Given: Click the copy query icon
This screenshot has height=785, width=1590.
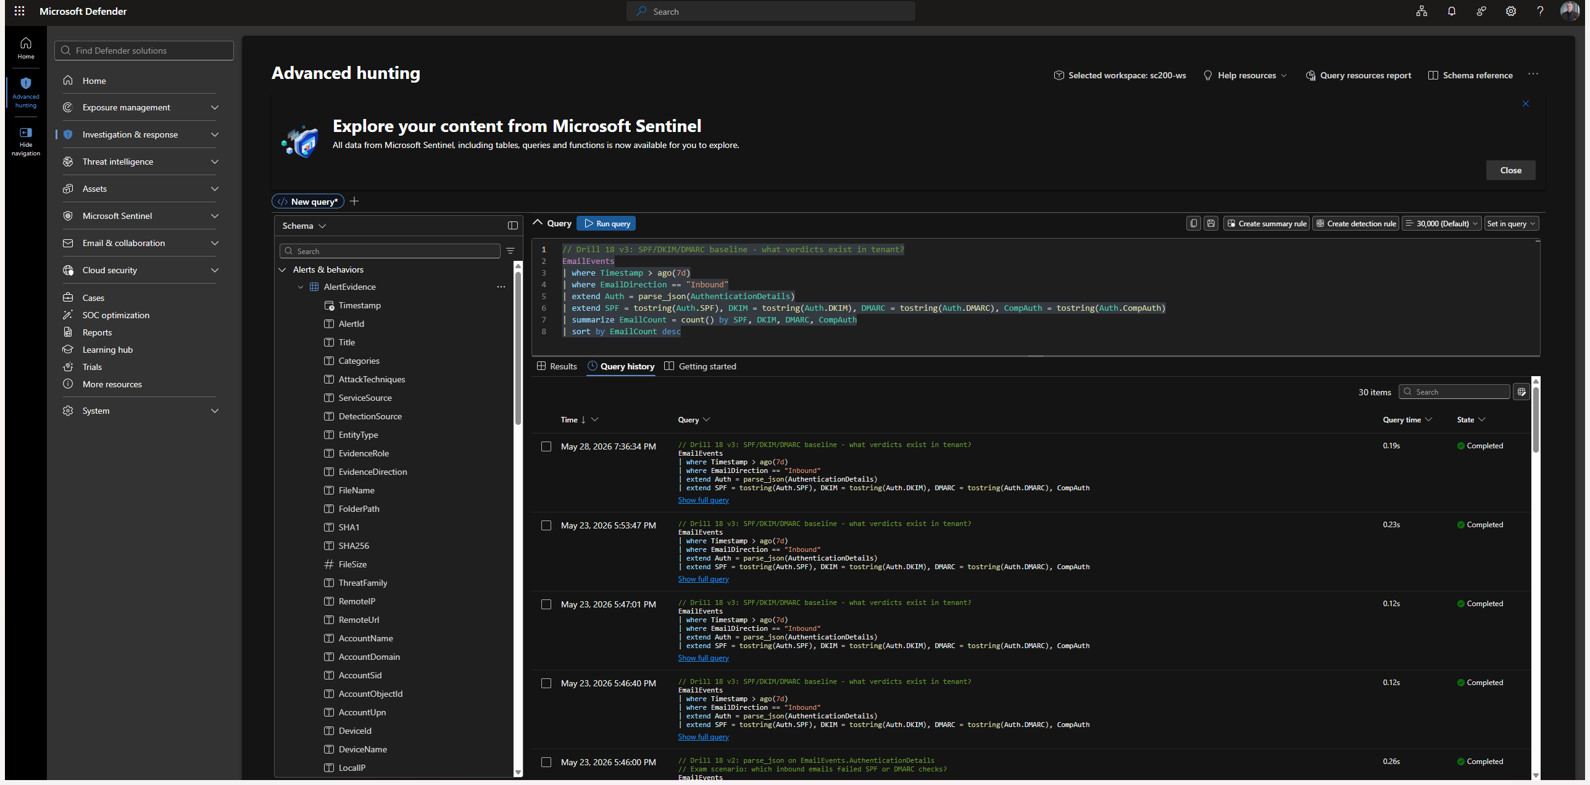Looking at the screenshot, I should 1194,223.
